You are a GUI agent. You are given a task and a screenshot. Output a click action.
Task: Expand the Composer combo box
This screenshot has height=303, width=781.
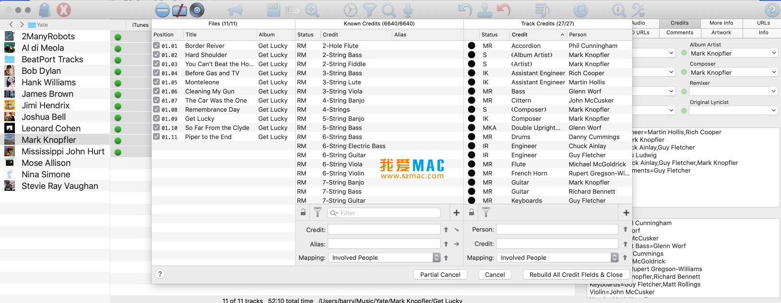click(774, 72)
